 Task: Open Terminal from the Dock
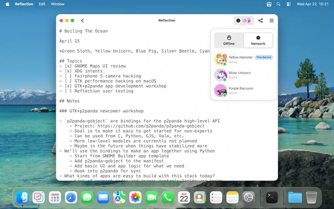(x=272, y=197)
